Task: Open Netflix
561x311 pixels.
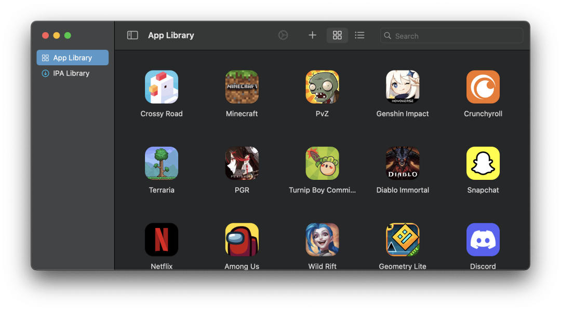Action: [x=162, y=239]
